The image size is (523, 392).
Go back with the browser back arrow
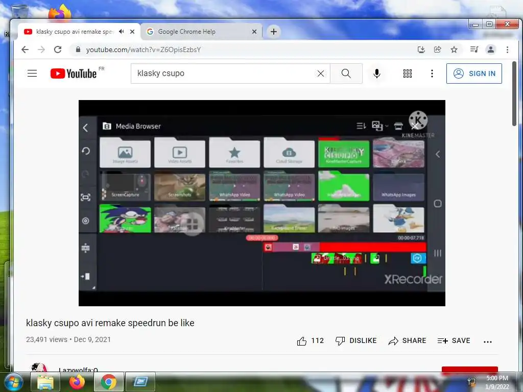25,50
